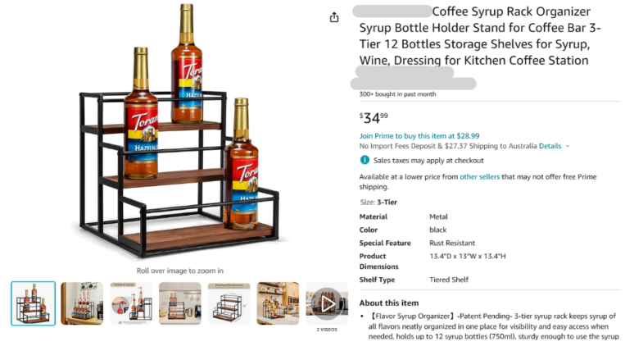Click the share icon above product title

click(334, 17)
